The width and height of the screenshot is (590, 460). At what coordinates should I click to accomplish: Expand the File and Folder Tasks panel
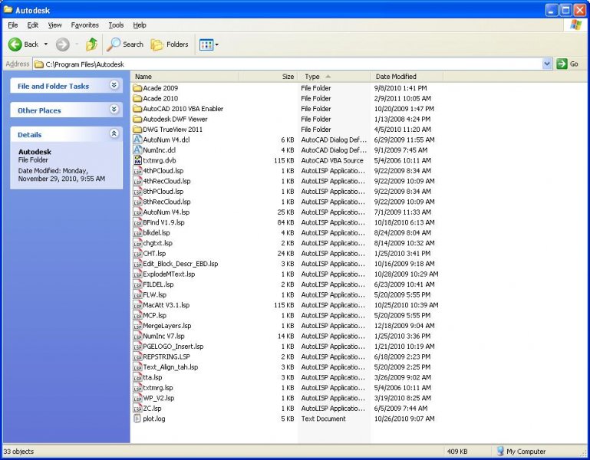(x=114, y=85)
